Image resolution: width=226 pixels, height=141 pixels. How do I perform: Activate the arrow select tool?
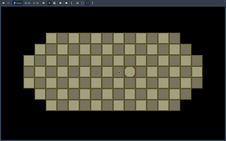pos(49,3)
